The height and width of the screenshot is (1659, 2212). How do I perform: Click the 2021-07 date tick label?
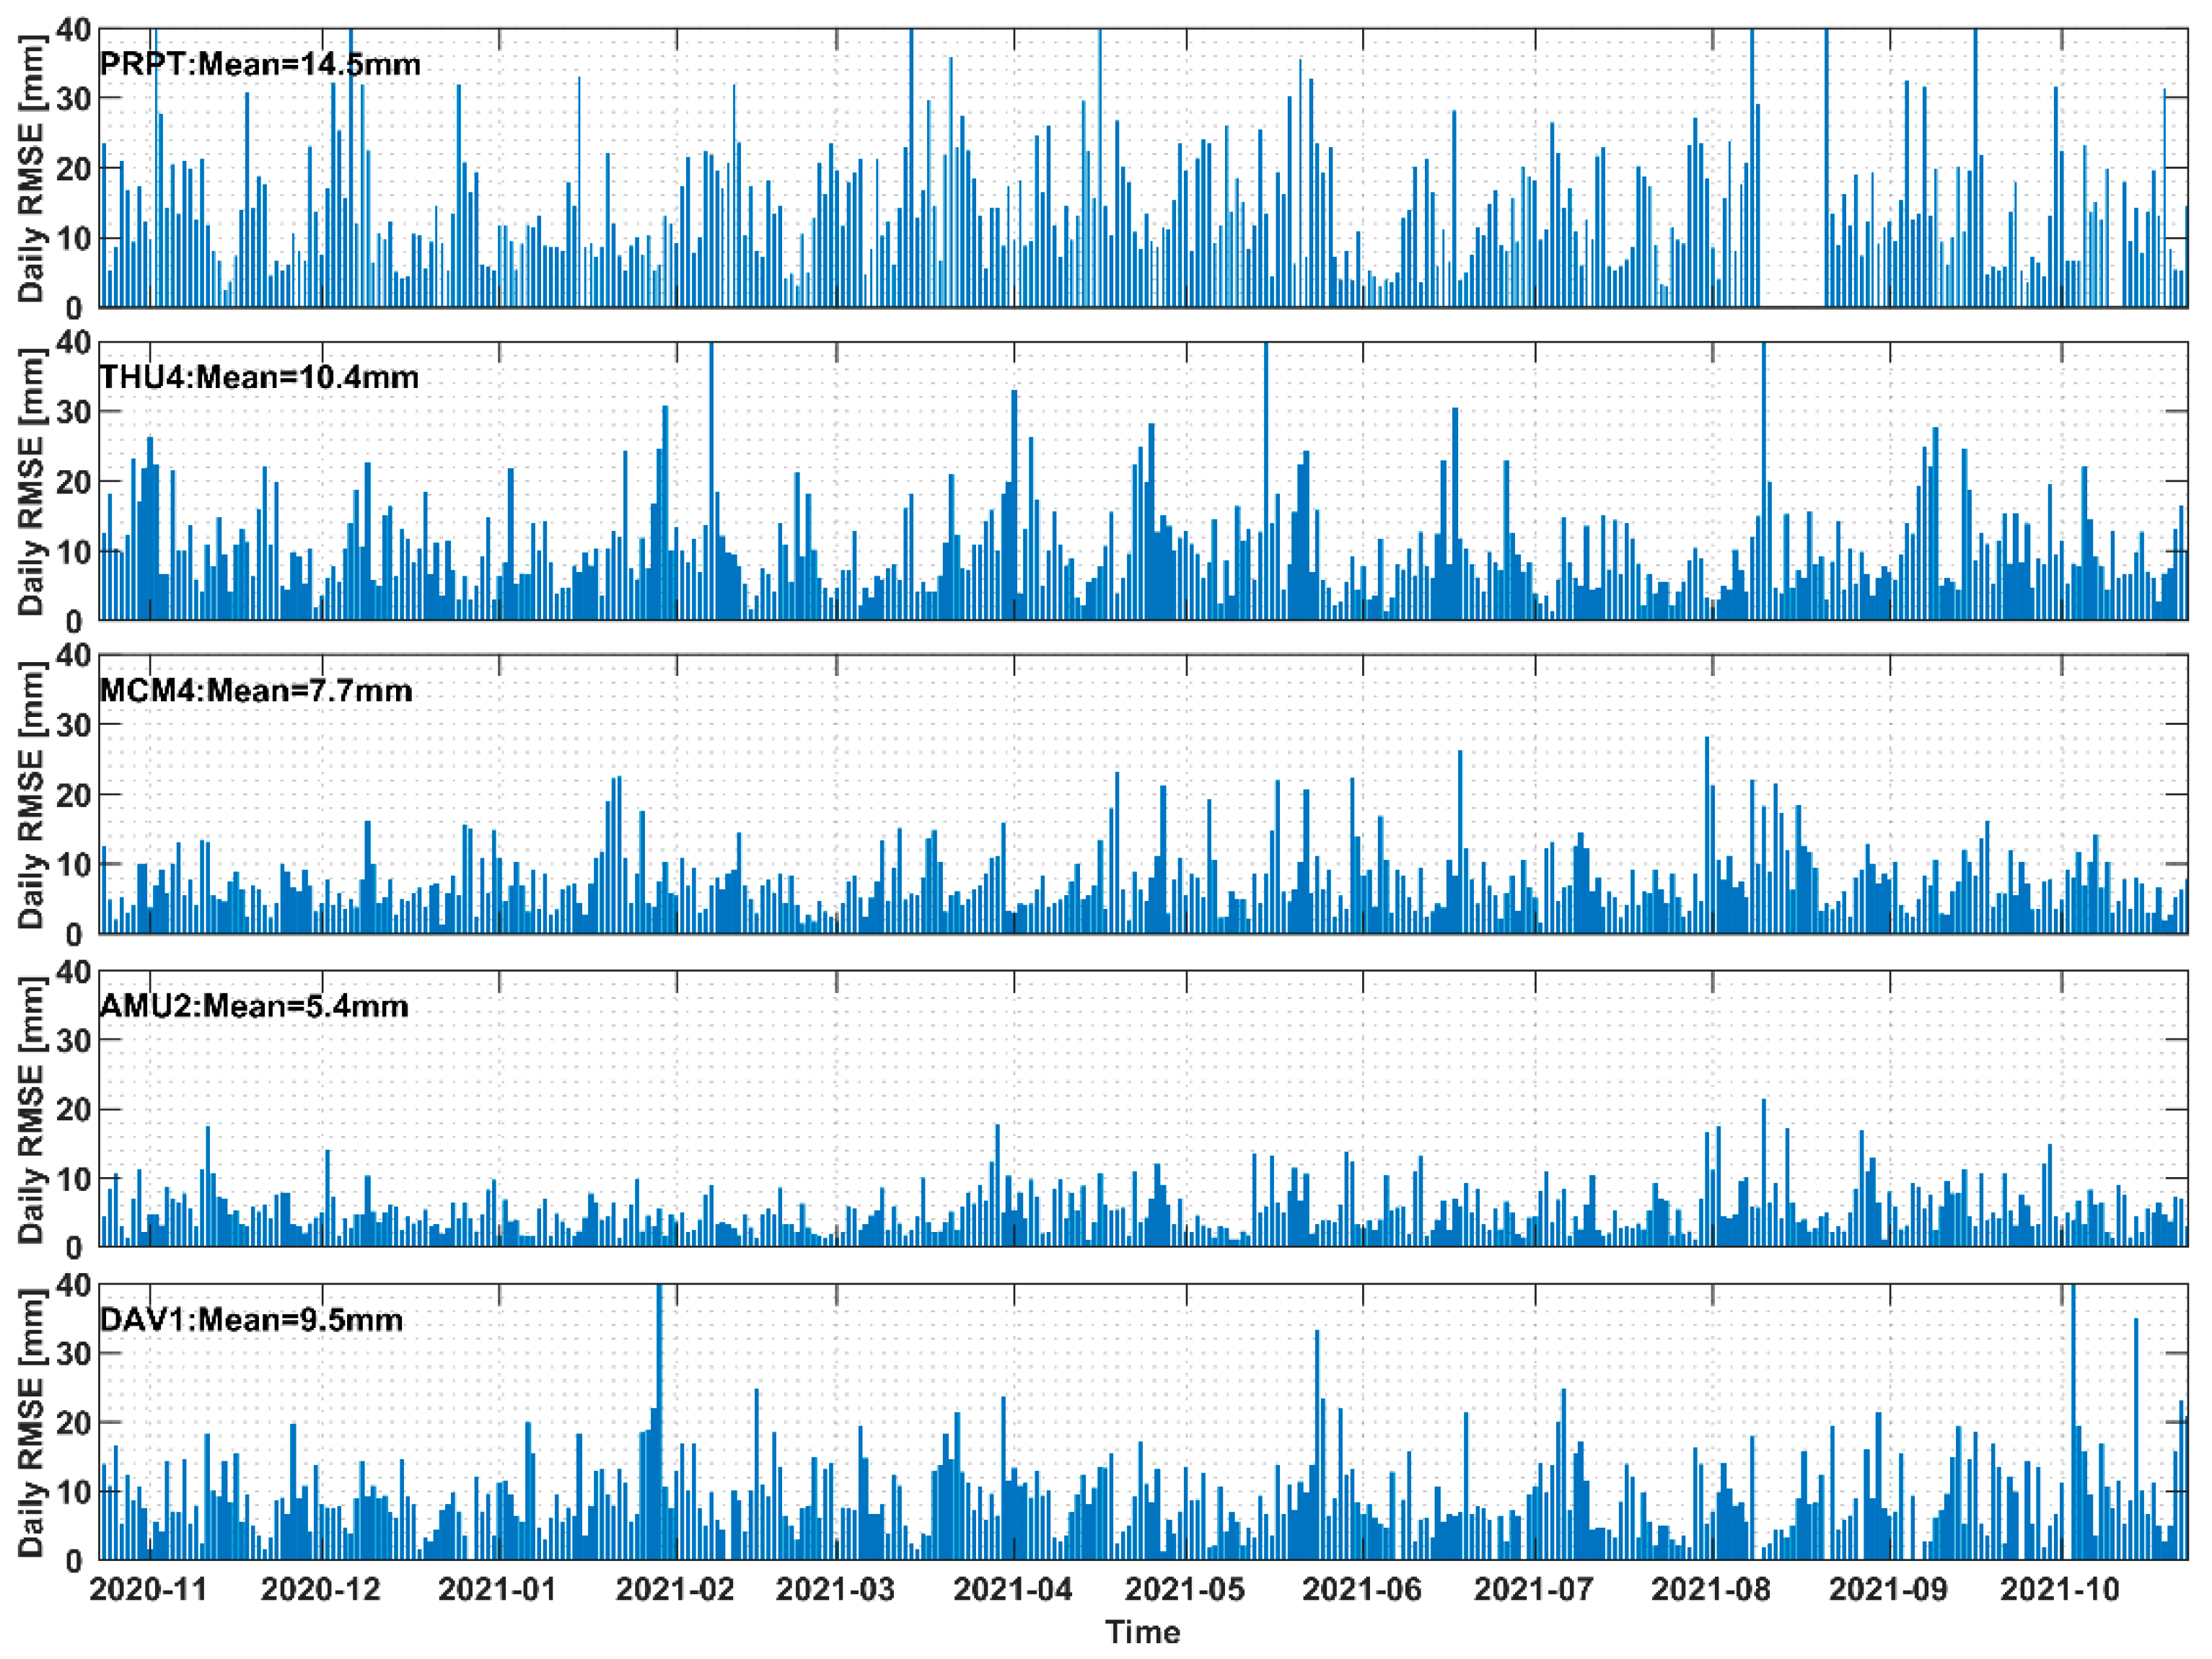pos(1533,1589)
